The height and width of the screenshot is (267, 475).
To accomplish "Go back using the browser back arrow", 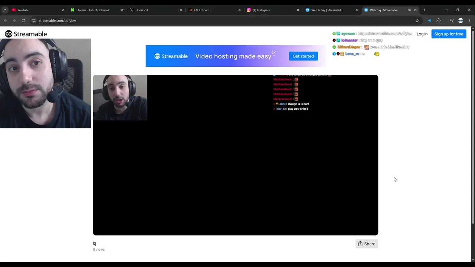I will click(5, 20).
